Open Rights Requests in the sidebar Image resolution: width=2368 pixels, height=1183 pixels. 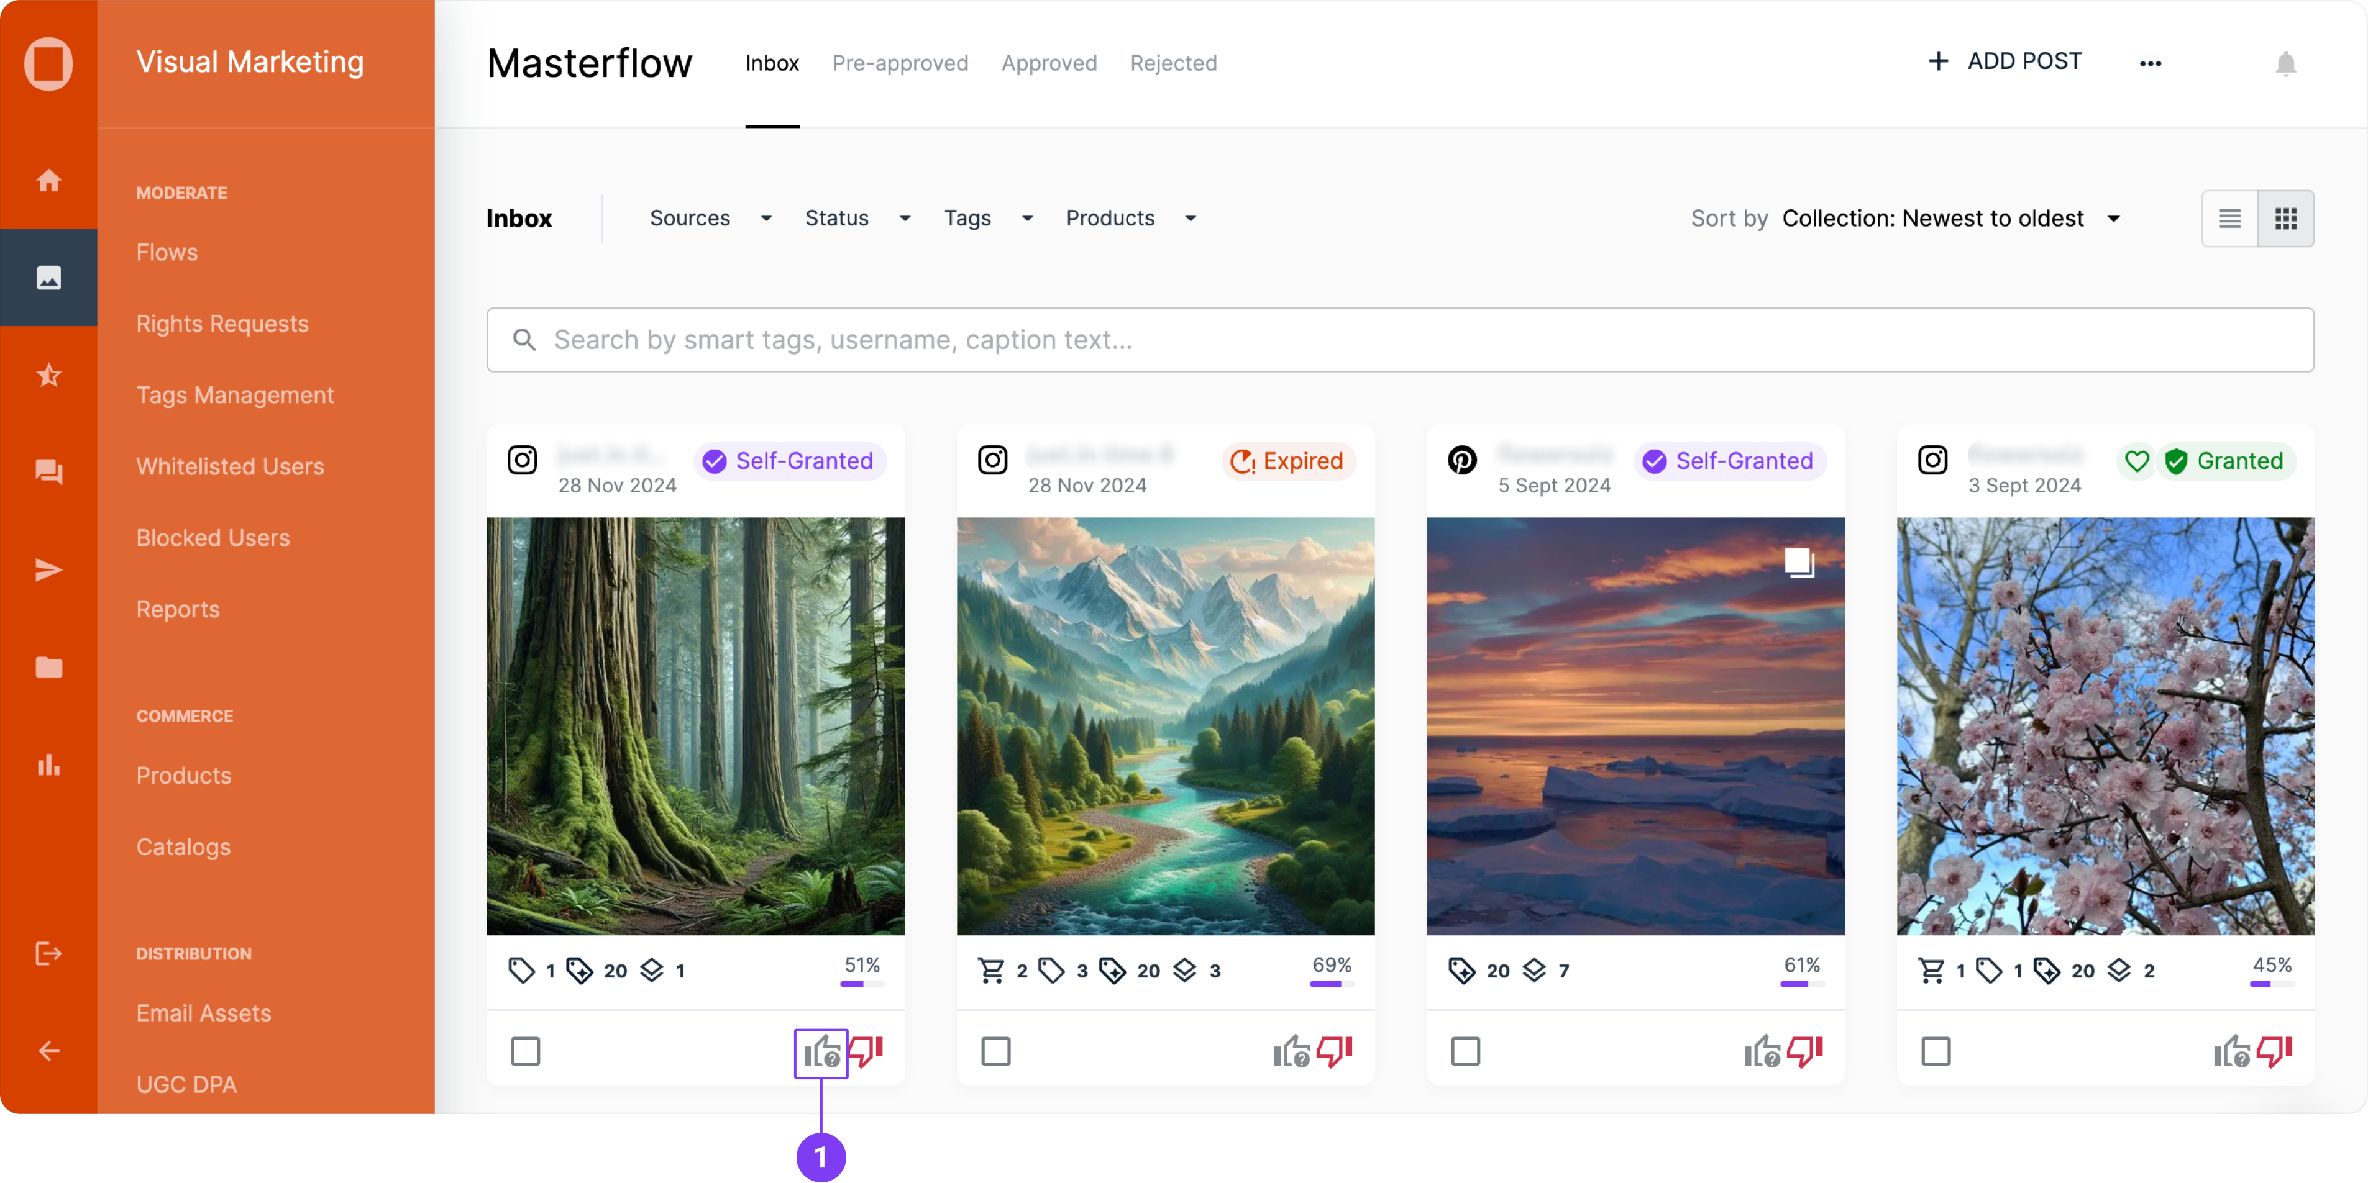click(x=222, y=324)
